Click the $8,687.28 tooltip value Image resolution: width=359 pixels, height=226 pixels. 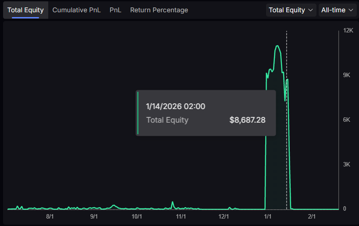(x=248, y=120)
